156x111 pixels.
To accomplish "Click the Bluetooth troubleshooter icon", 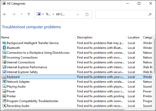I will pos(4,48).
